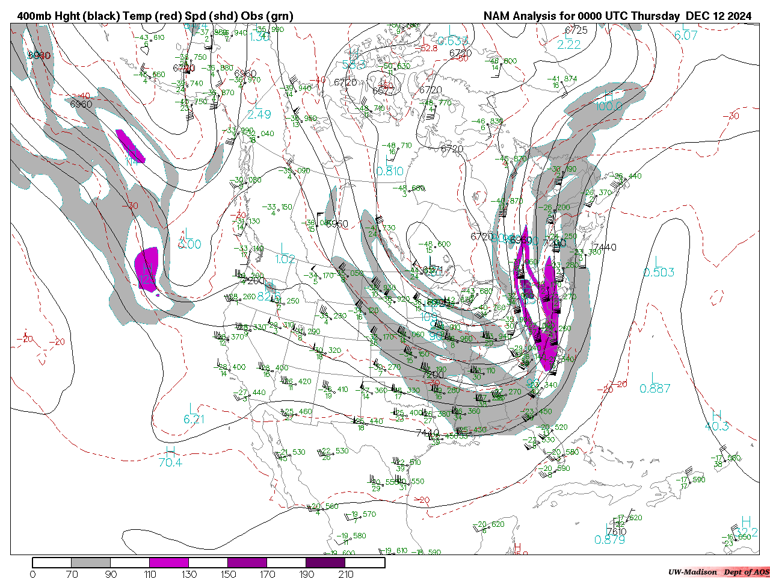Click the magenta 110-130 legend swatch
Screen dimensions: 770x578
169,562
